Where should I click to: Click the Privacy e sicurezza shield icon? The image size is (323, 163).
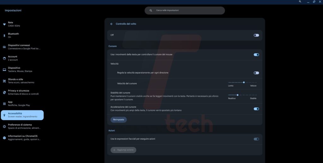click(4, 93)
